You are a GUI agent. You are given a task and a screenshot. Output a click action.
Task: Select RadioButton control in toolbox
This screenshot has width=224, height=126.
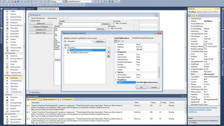[15, 34]
